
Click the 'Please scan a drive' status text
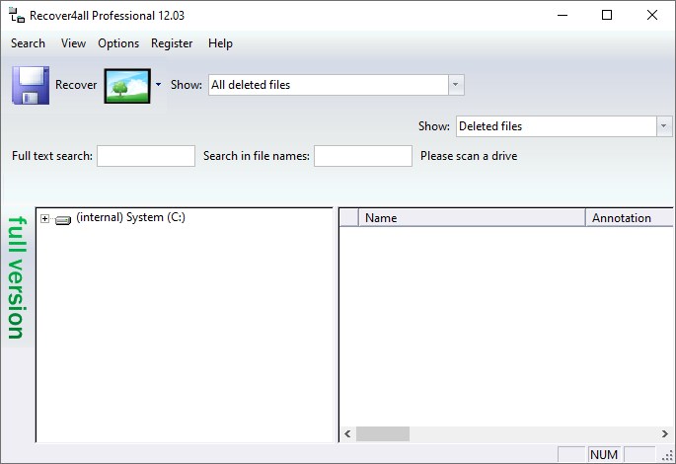tap(469, 156)
